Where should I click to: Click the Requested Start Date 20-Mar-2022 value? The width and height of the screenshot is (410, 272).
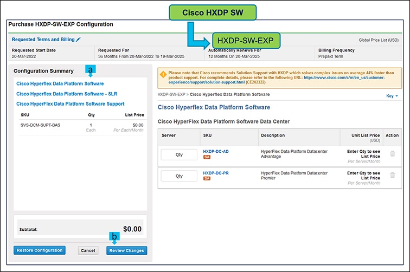(x=24, y=56)
